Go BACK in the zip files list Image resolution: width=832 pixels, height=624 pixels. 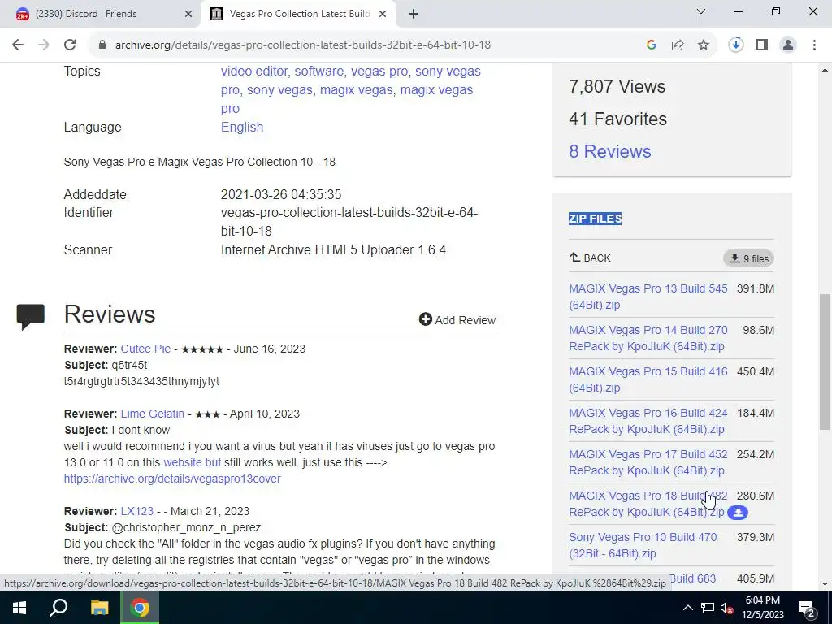[590, 258]
